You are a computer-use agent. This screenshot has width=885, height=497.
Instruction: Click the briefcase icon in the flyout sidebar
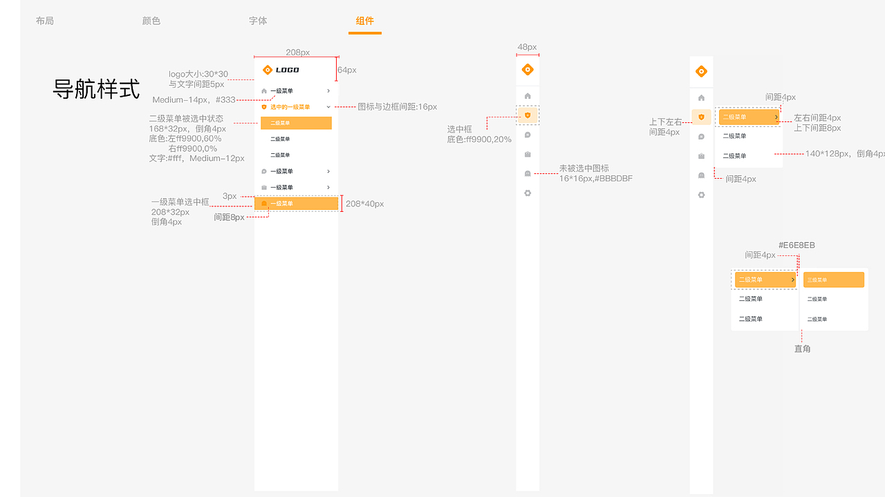point(701,156)
